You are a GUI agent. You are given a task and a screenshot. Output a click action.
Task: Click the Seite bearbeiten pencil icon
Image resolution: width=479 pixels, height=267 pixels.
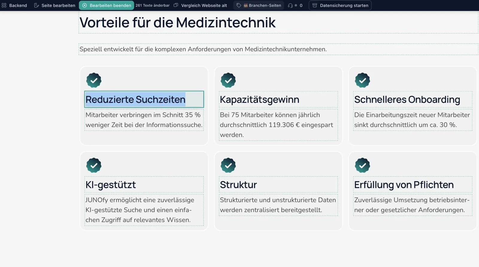pos(37,5)
